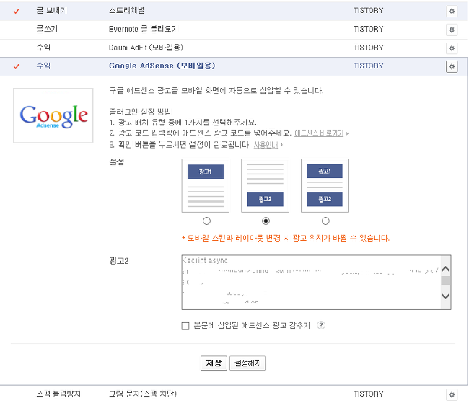This screenshot has height=403, width=469.
Task: Click 수익 label in Daum AdFit row
Action: click(43, 48)
